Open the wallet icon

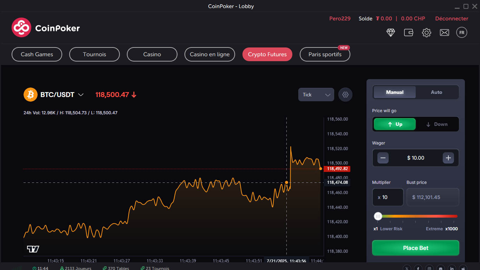408,32
